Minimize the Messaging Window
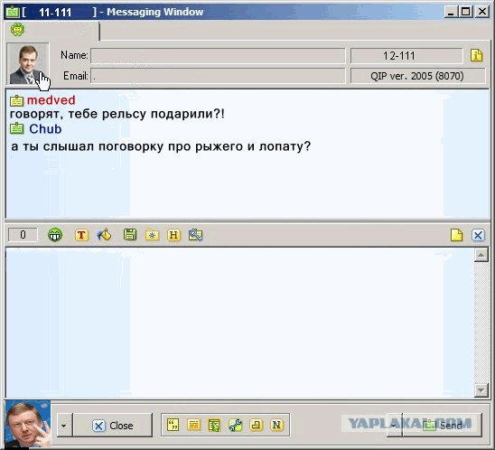The height and width of the screenshot is (450, 495). (x=451, y=12)
